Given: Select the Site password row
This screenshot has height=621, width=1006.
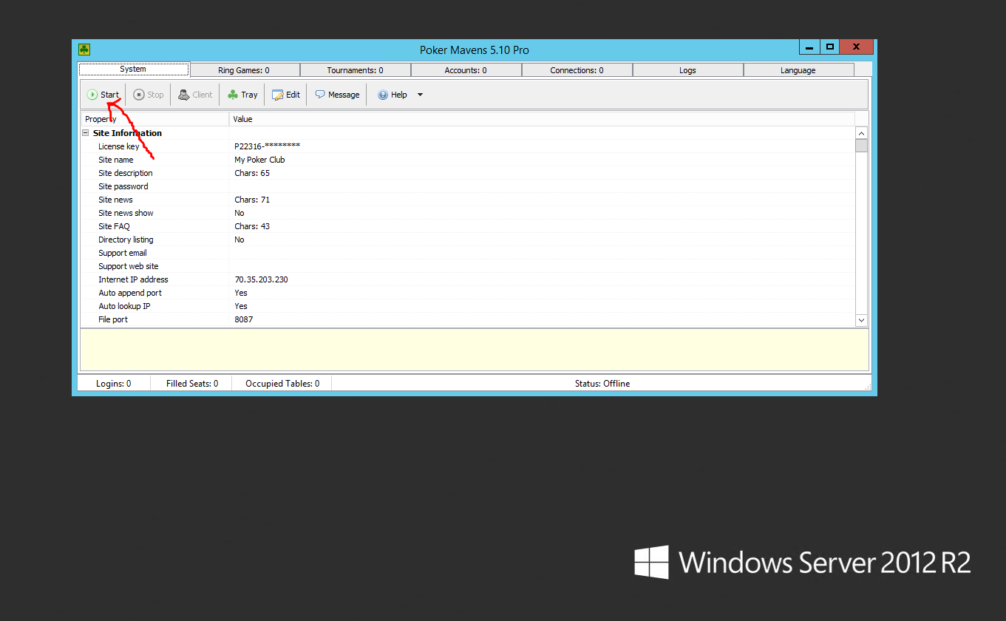Looking at the screenshot, I should tap(468, 186).
